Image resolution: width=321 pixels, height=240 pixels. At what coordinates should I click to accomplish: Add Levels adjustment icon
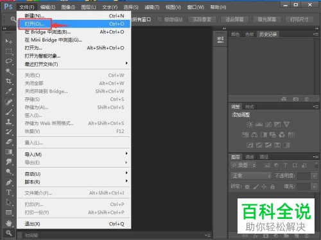point(259,124)
